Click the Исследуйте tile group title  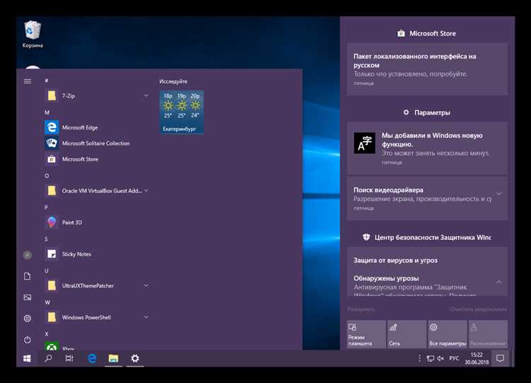[x=173, y=81]
